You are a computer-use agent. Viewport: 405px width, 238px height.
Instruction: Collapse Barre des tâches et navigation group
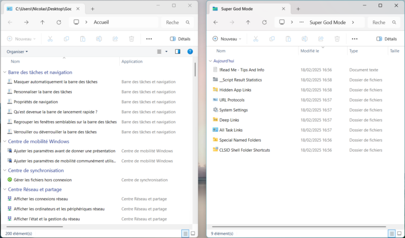[5, 72]
